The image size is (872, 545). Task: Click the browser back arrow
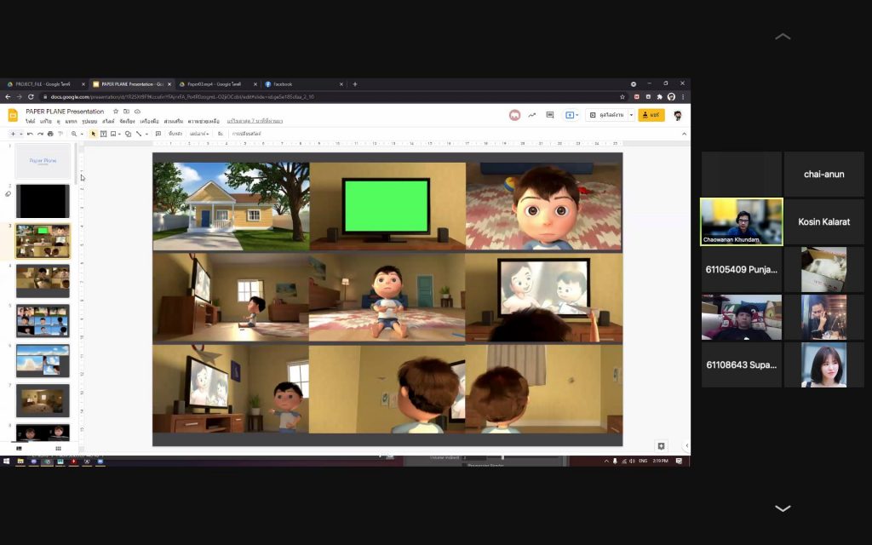tap(8, 97)
